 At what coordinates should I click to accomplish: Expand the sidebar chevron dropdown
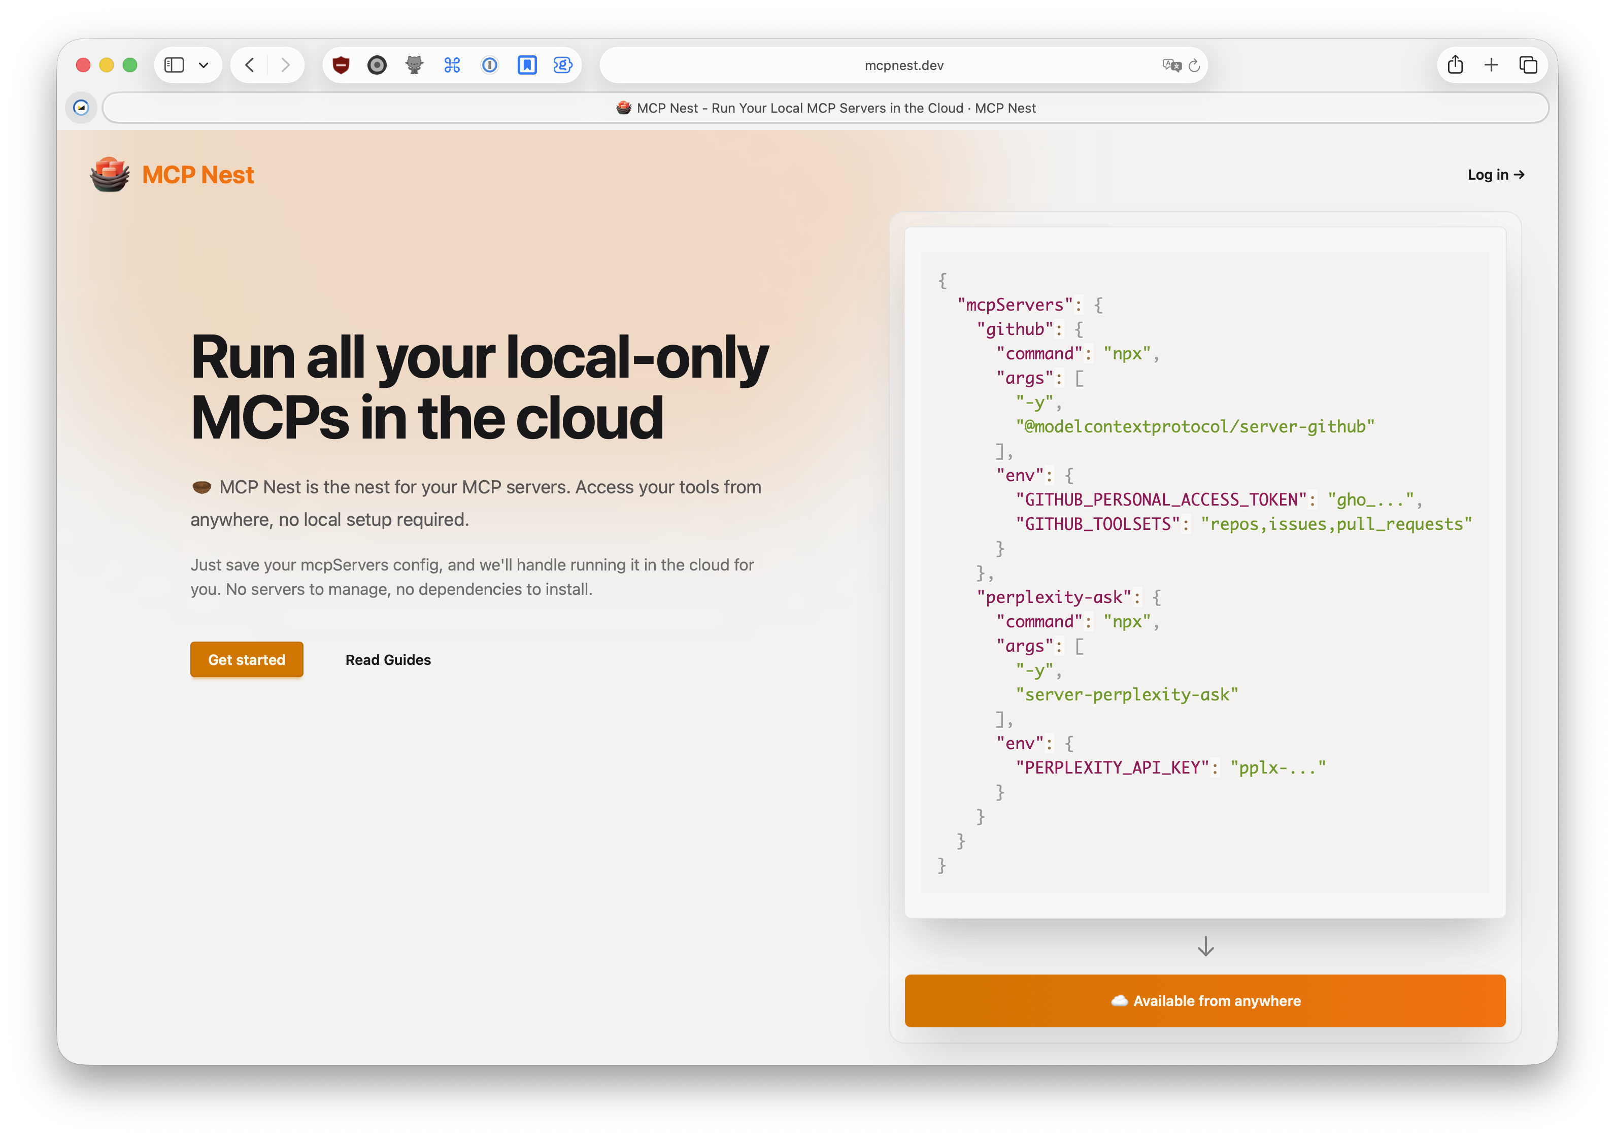pyautogui.click(x=204, y=64)
